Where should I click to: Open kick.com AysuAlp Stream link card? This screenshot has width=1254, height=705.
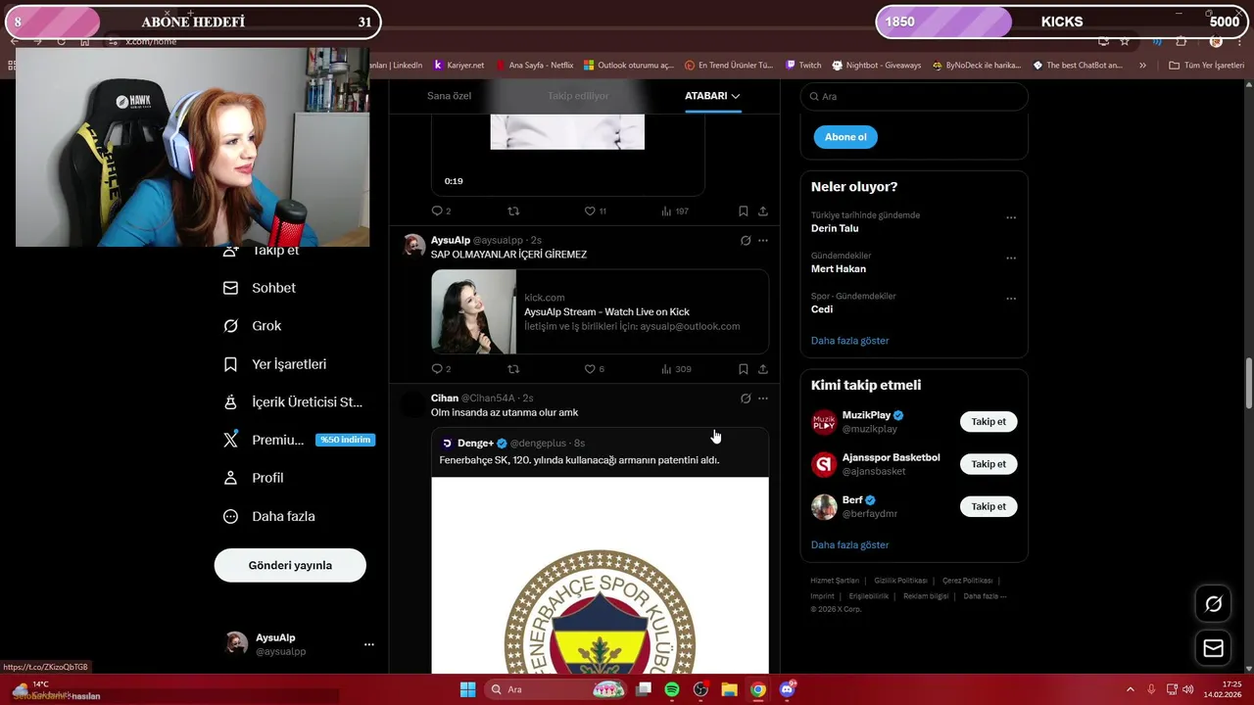tap(600, 311)
